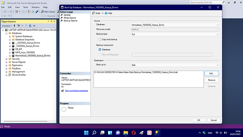Click New Query toolbar button
The width and height of the screenshot is (243, 137).
coord(48,11)
